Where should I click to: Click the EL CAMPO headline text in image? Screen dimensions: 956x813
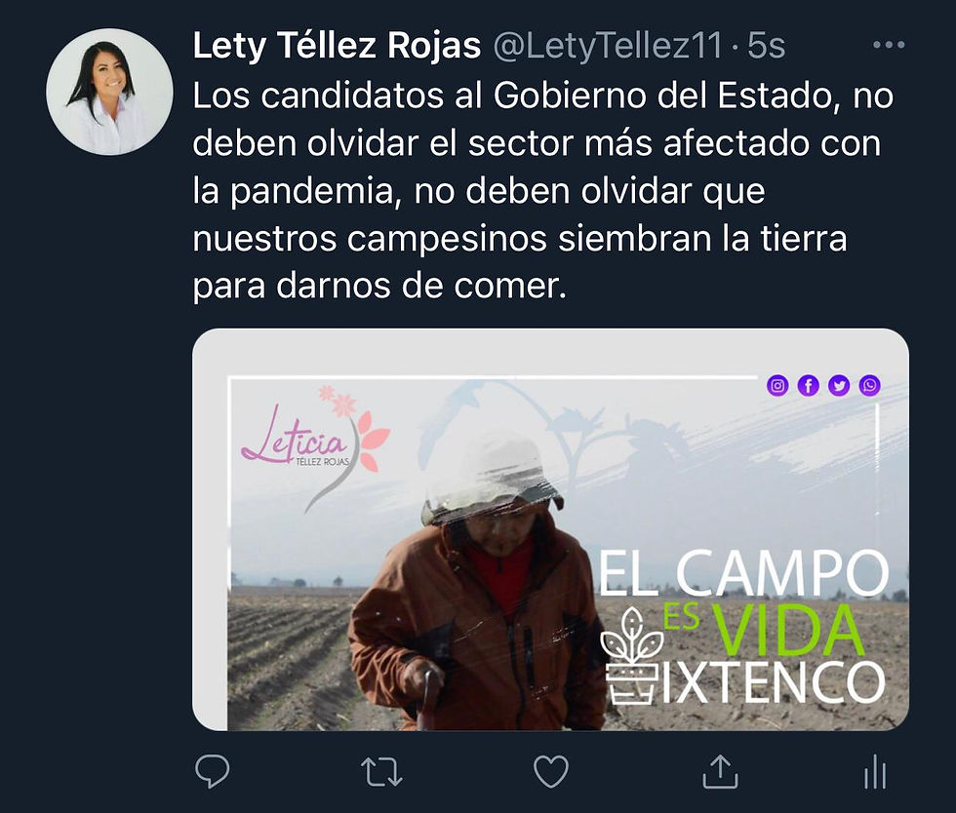click(x=743, y=573)
